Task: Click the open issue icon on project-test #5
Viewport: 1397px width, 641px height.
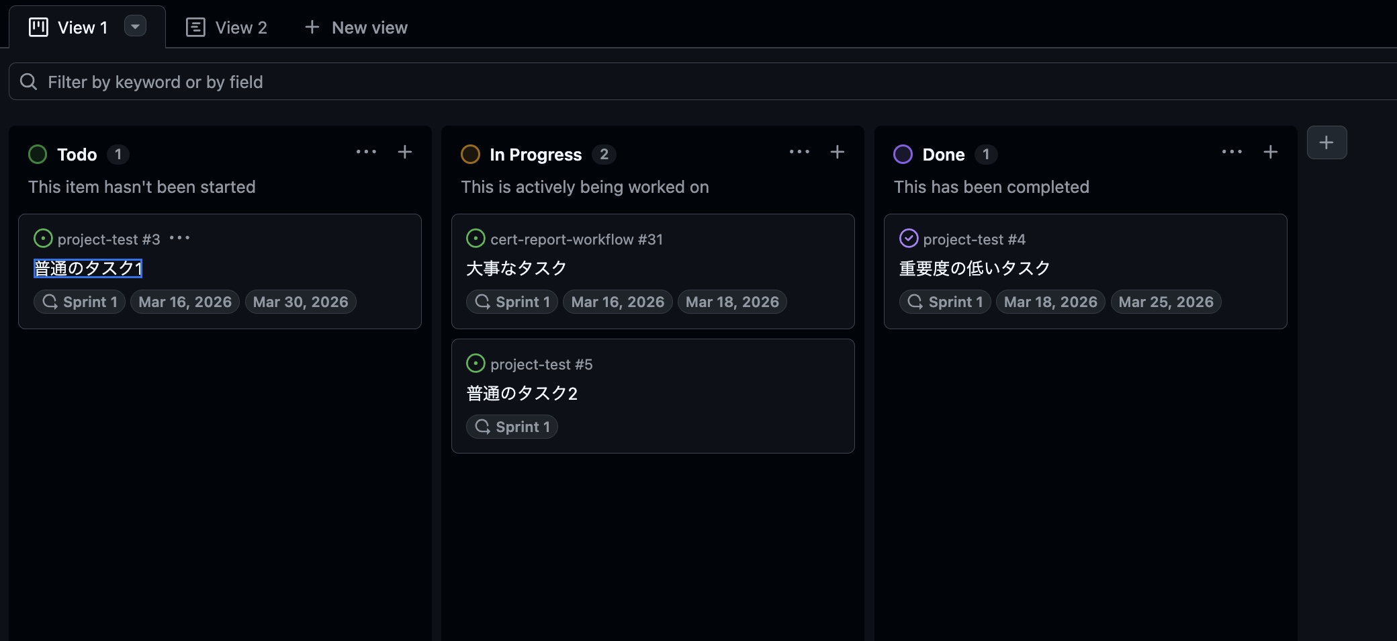Action: [476, 363]
